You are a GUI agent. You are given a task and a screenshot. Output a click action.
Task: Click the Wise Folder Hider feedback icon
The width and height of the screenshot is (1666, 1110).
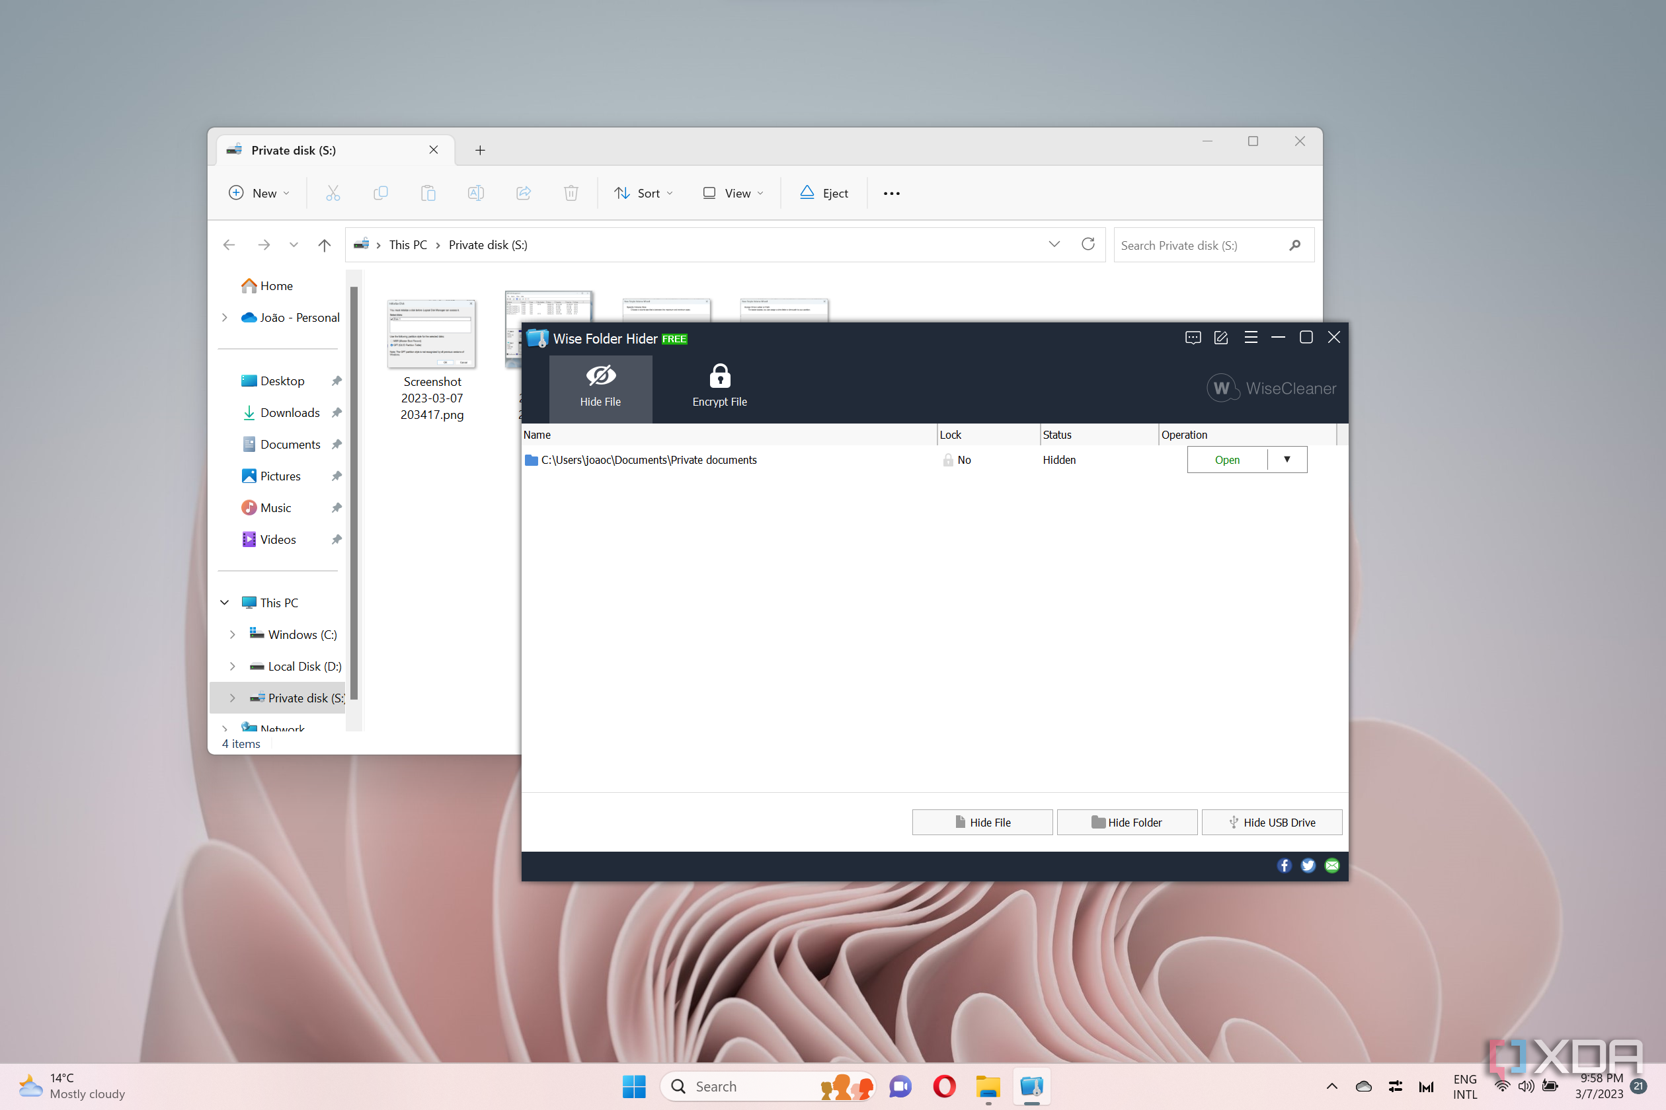point(1193,338)
